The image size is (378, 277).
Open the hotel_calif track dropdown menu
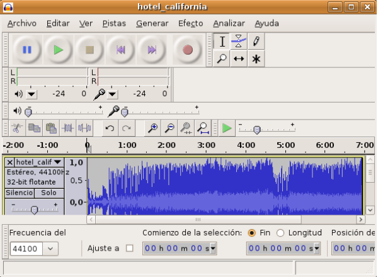point(57,162)
